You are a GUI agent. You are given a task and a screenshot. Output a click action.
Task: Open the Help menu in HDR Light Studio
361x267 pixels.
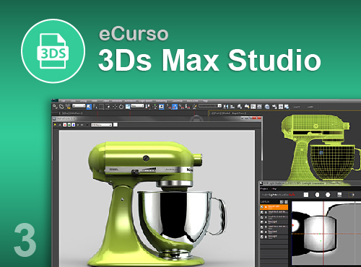[274, 188]
